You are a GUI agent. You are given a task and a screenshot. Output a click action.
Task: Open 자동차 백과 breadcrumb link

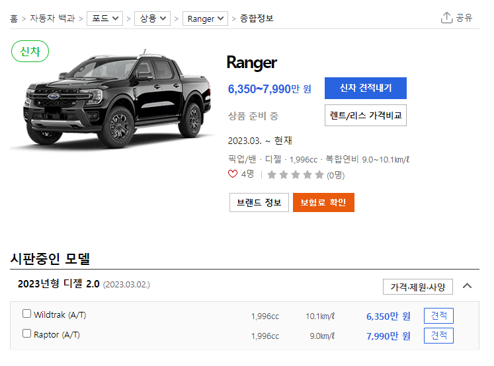click(x=52, y=18)
